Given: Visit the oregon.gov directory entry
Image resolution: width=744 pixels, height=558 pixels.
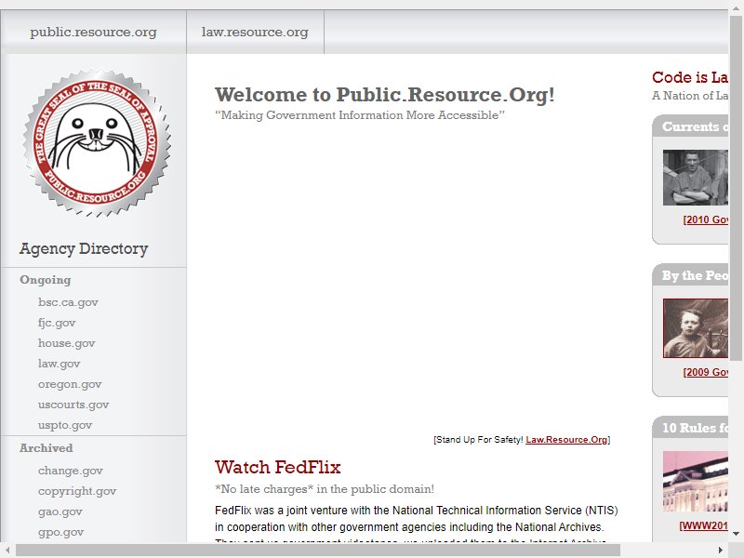Looking at the screenshot, I should [70, 384].
